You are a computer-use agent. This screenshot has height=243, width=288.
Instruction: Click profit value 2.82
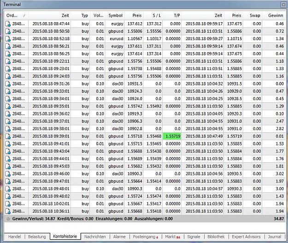pos(280,129)
